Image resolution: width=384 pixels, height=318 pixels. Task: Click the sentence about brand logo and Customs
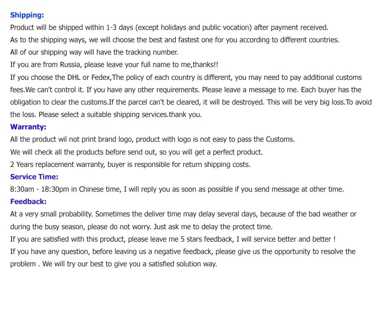(152, 140)
